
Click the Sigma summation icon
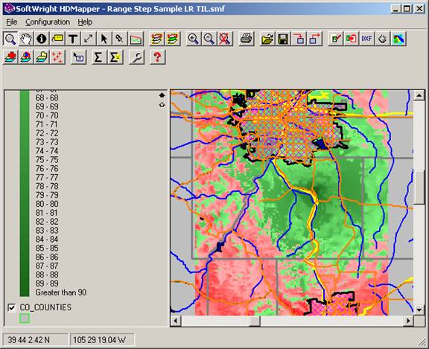point(98,57)
